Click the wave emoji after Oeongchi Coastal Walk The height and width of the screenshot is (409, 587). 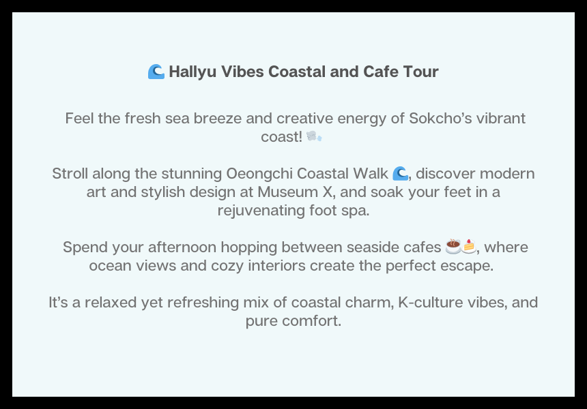pos(401,174)
